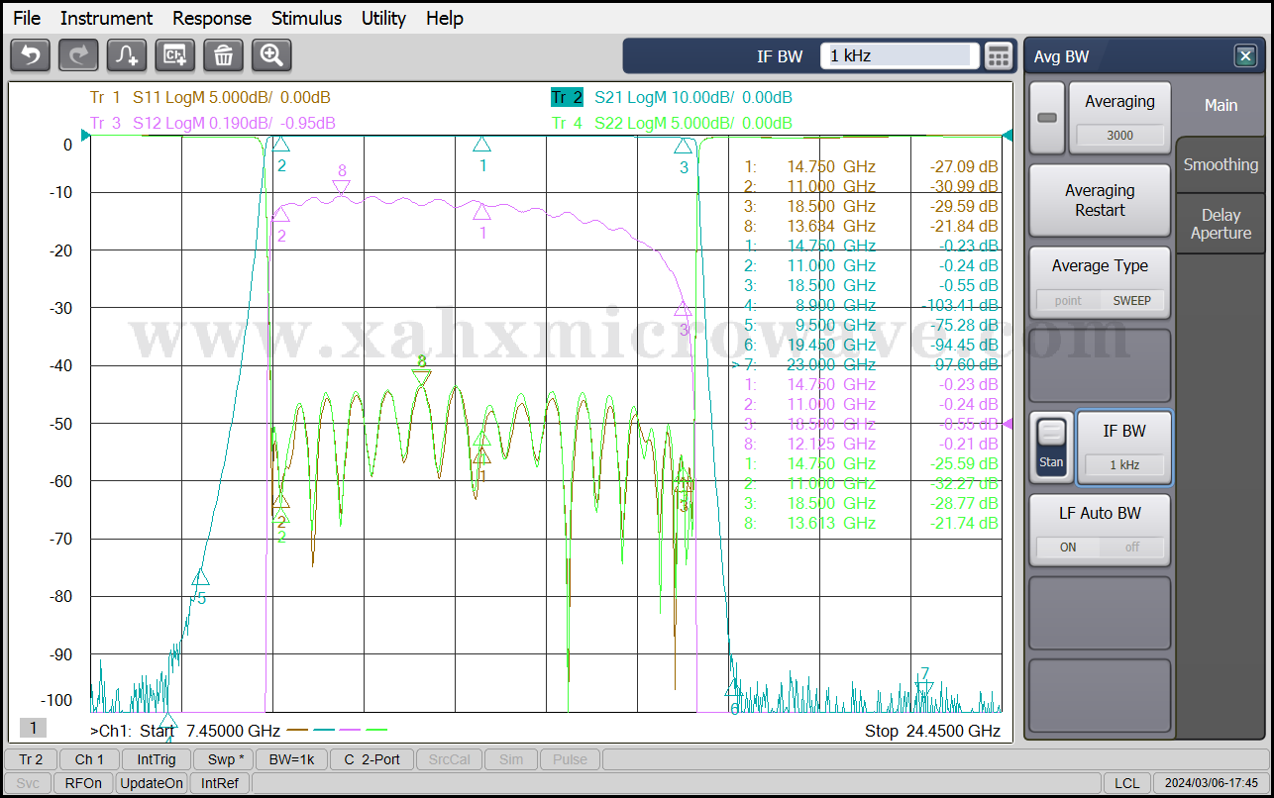Toggle Average Type between point and SWEEP

[1100, 300]
